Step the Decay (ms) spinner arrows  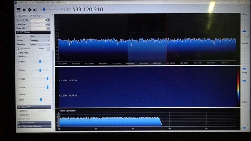[49, 24]
